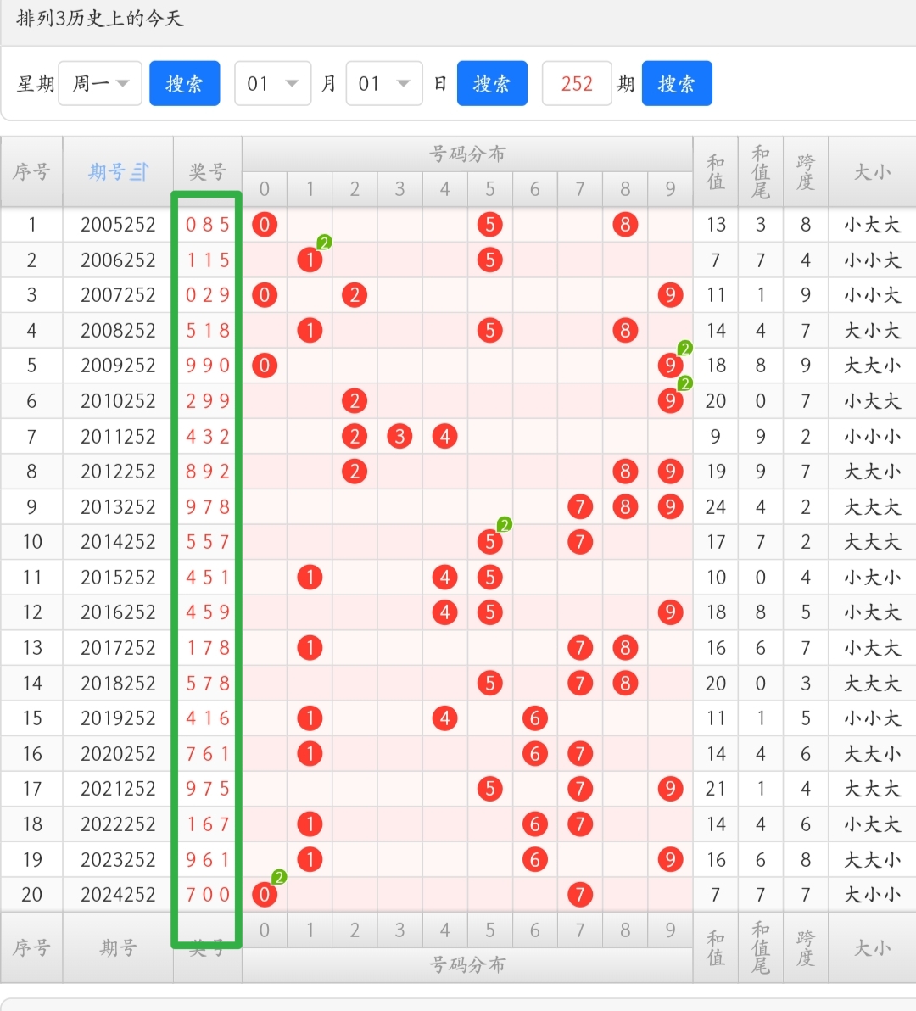This screenshot has width=916, height=1011.
Task: Click the bottom 期号 footer header
Action: click(118, 947)
